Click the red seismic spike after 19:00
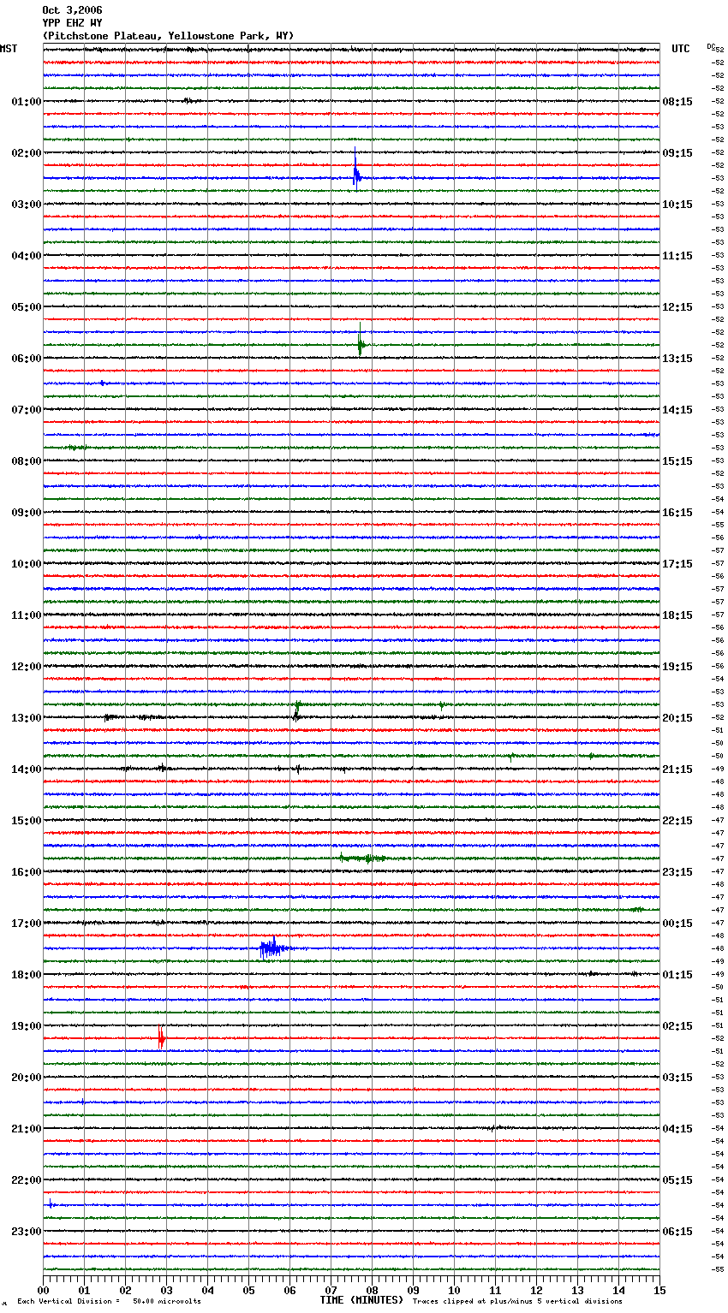Viewport: 728px width, 1313px height. 161,1038
